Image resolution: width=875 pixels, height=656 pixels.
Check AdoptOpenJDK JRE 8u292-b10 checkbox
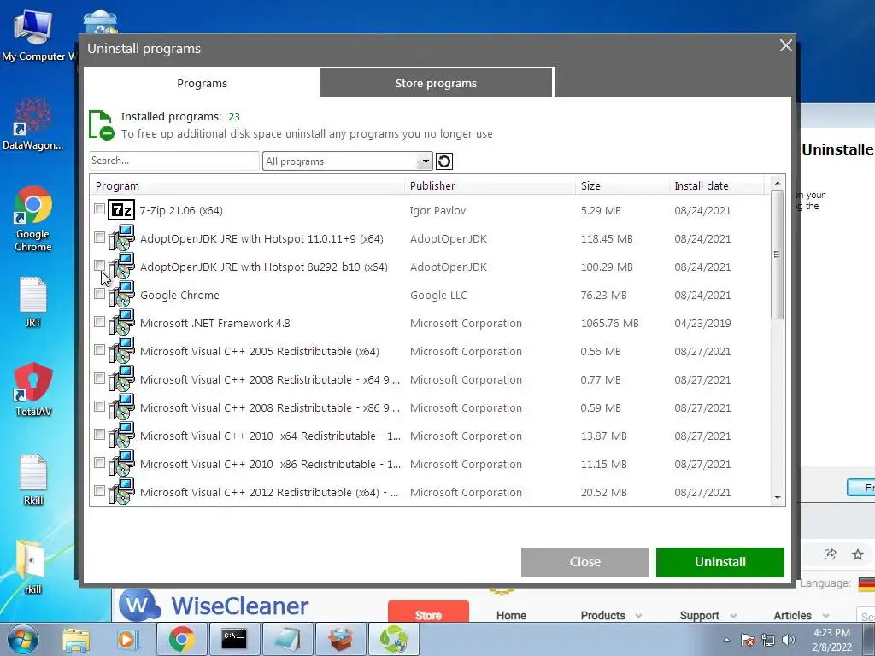pyautogui.click(x=99, y=266)
